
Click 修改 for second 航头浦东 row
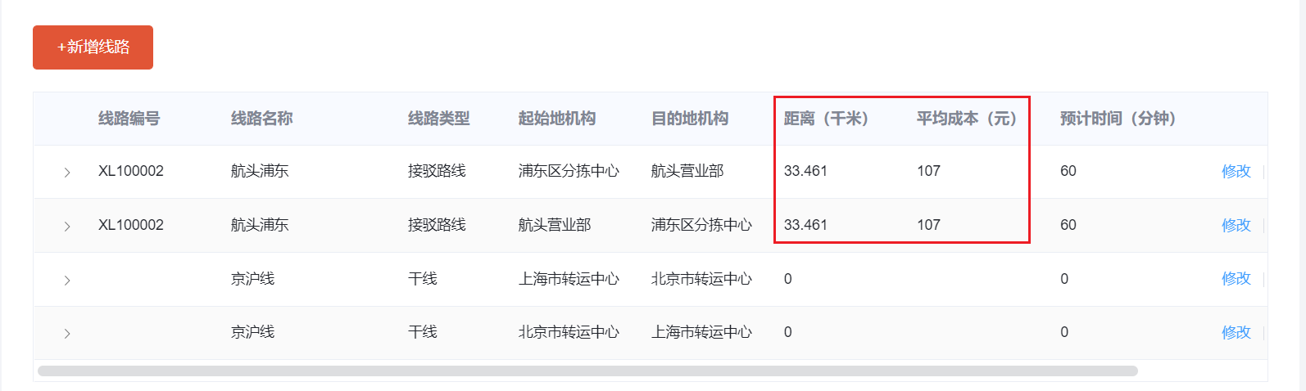1236,225
